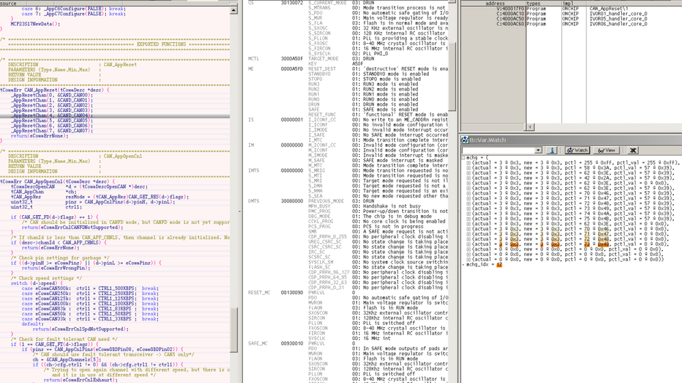The height and width of the screenshot is (383, 682).
Task: Click the case eCommCAN500k source line
Action: (x=90, y=289)
